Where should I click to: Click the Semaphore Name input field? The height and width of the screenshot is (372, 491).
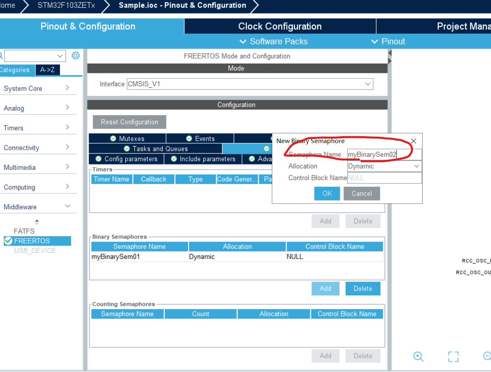[384, 154]
